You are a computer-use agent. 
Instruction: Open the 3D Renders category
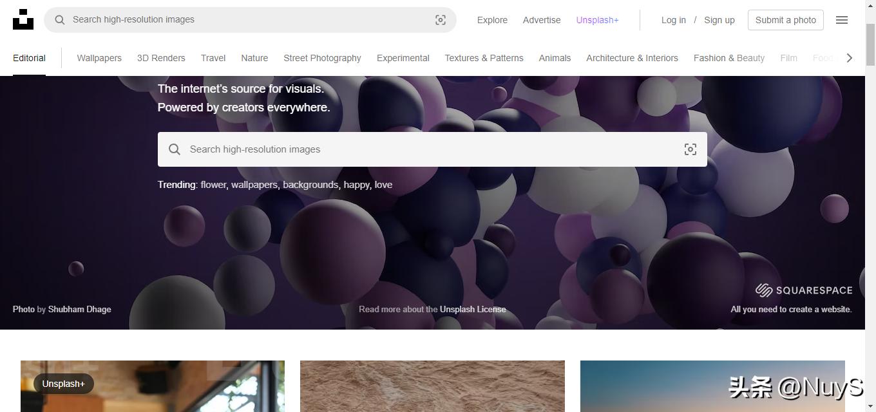coord(161,58)
